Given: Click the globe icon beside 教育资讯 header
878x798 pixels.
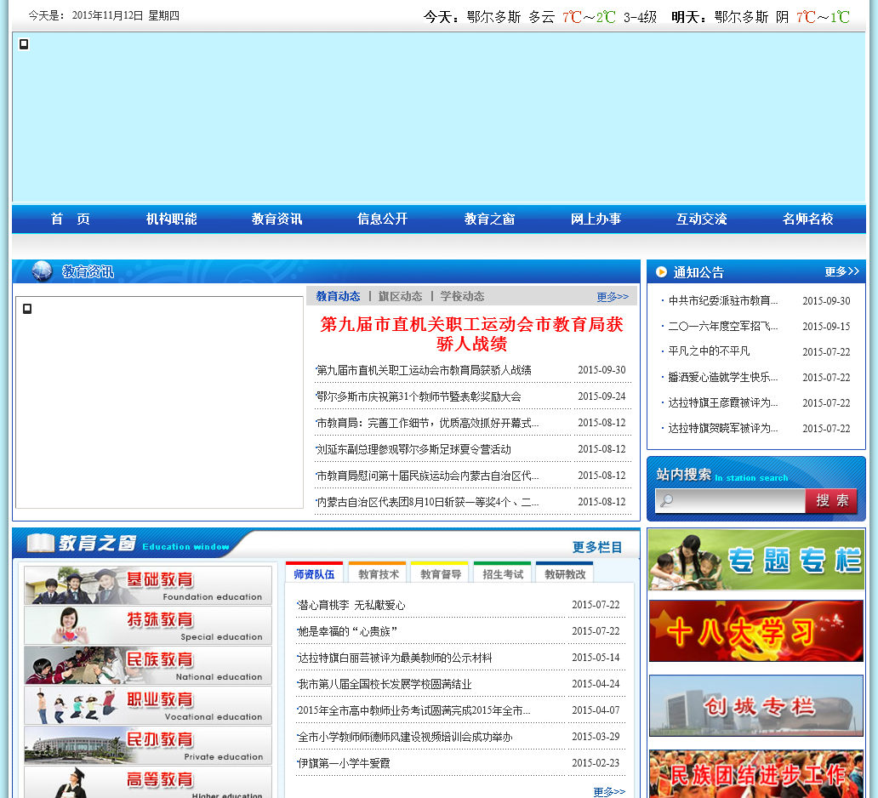Looking at the screenshot, I should [x=42, y=271].
